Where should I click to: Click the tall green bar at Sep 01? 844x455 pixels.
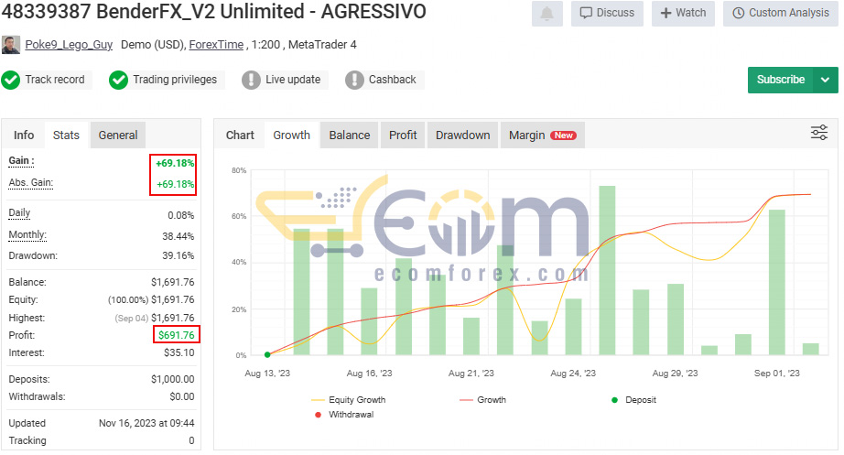[777, 282]
